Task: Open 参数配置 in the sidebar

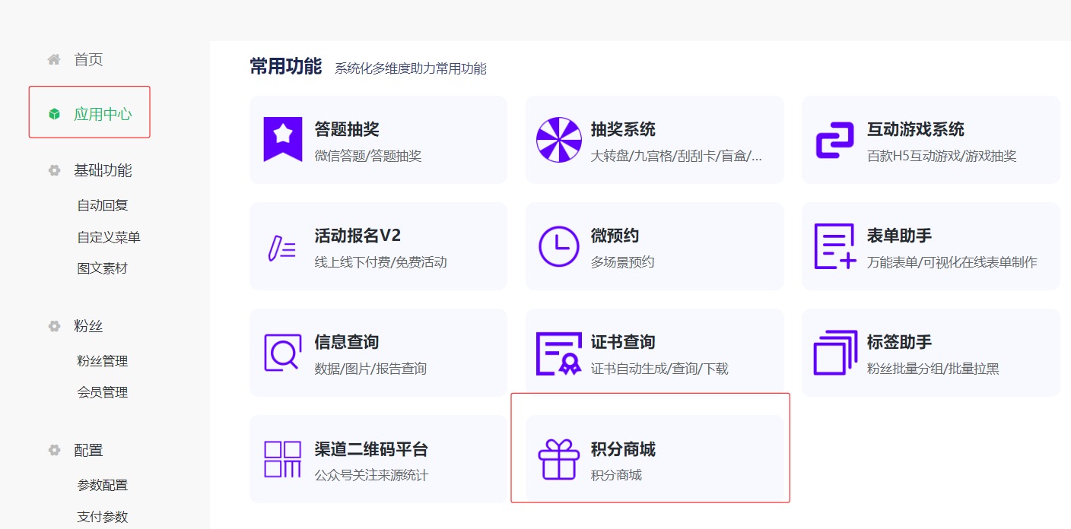Action: [103, 485]
